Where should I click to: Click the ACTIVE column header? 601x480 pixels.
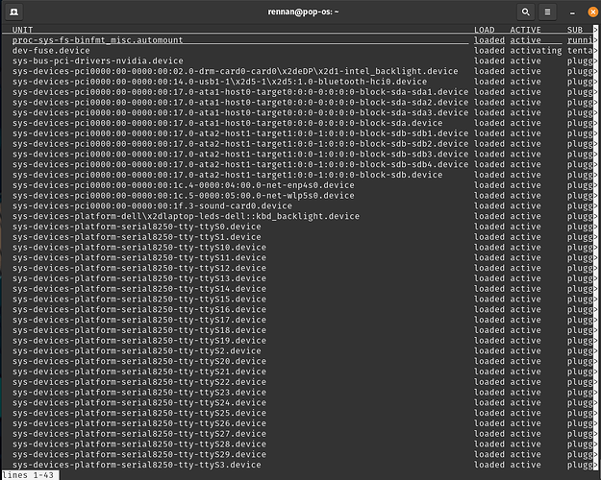(x=525, y=30)
